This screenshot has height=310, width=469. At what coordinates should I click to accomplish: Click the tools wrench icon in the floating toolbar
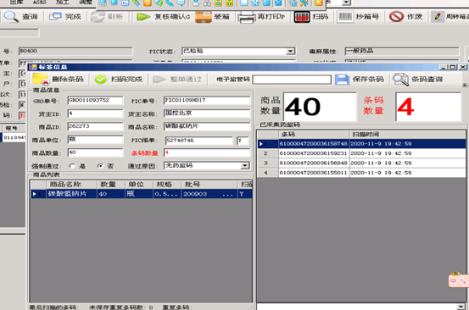pyautogui.click(x=304, y=3)
